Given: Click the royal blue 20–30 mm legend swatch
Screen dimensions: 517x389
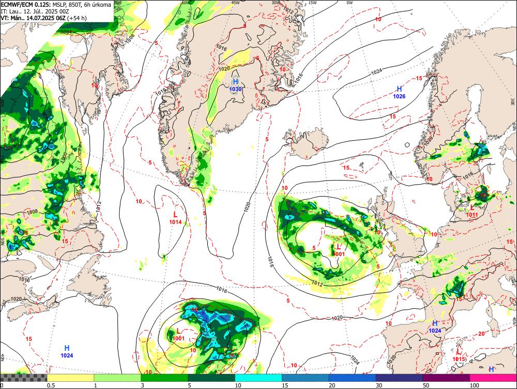Looking at the screenshot, I should [353, 378].
